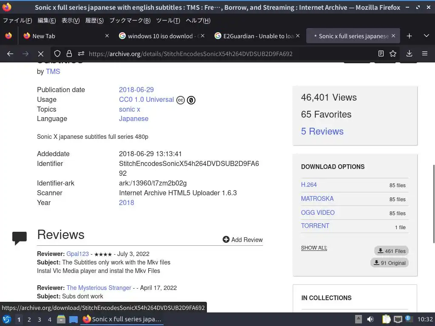This screenshot has width=435, height=326.
Task: Click the notification tray icon
Action: pos(409,319)
